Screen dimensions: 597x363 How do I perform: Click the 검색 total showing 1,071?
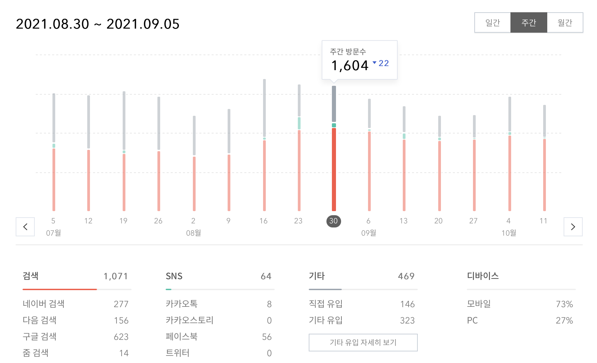click(116, 277)
